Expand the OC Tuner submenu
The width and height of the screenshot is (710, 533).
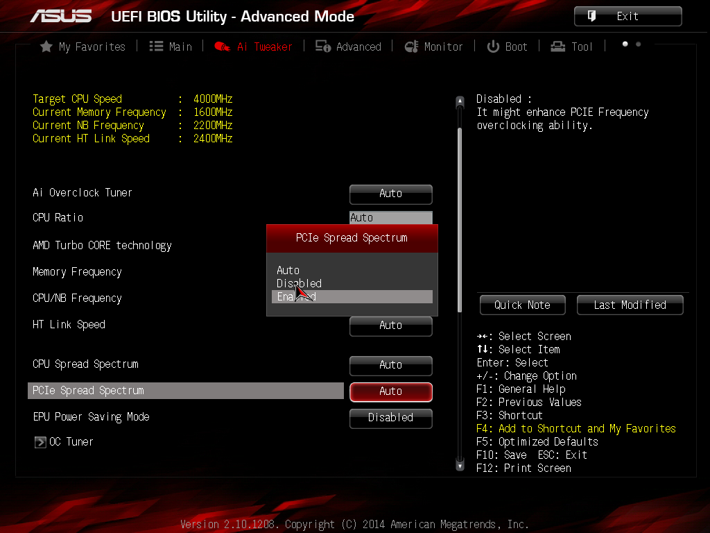[x=64, y=442]
